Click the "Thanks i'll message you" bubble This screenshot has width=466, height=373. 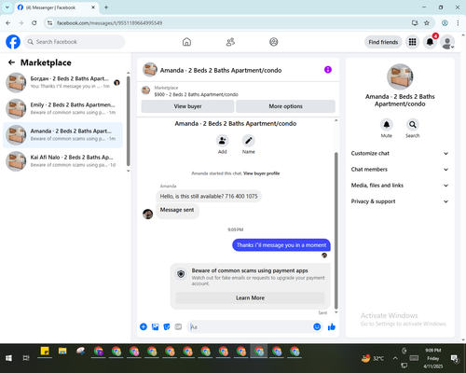click(281, 245)
